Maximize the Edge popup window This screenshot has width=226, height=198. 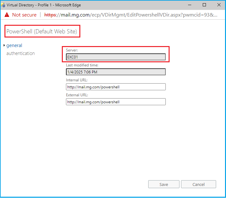(x=204, y=5)
